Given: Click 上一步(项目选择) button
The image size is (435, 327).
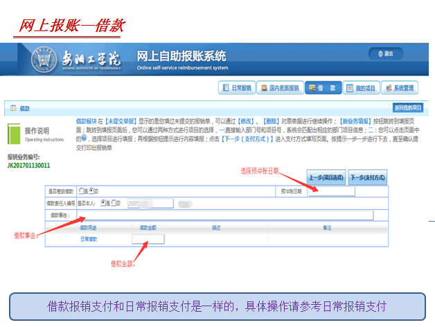Looking at the screenshot, I should click(326, 177).
